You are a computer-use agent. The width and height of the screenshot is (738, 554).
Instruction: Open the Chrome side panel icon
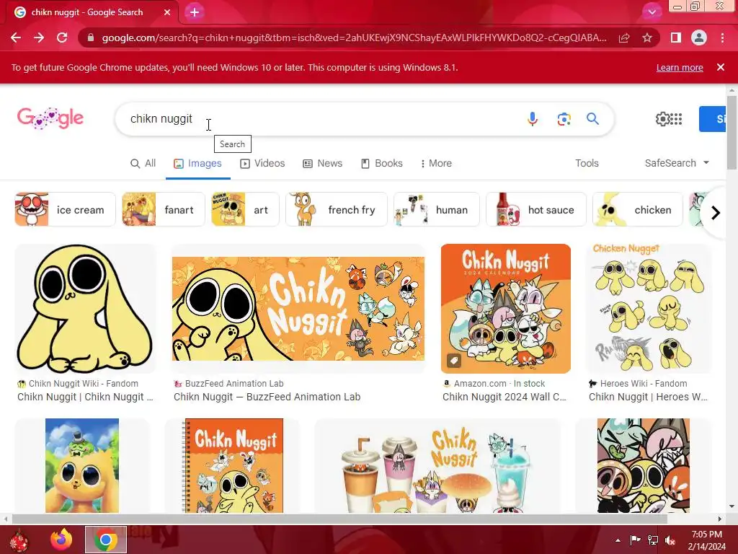pos(676,38)
